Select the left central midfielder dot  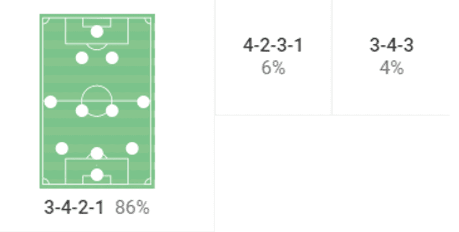tap(82, 111)
